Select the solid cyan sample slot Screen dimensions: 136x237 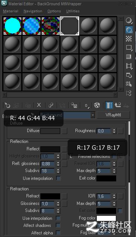pos(12,26)
